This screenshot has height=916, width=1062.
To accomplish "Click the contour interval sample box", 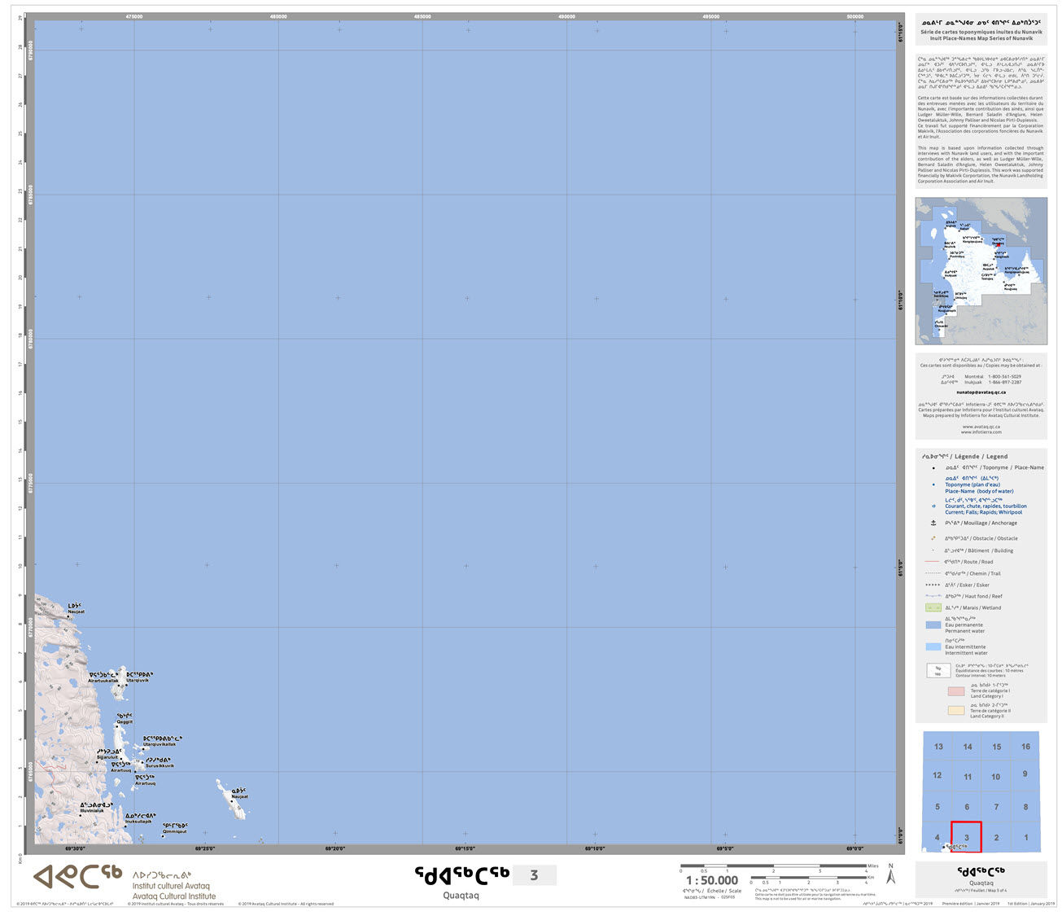I will [x=938, y=671].
